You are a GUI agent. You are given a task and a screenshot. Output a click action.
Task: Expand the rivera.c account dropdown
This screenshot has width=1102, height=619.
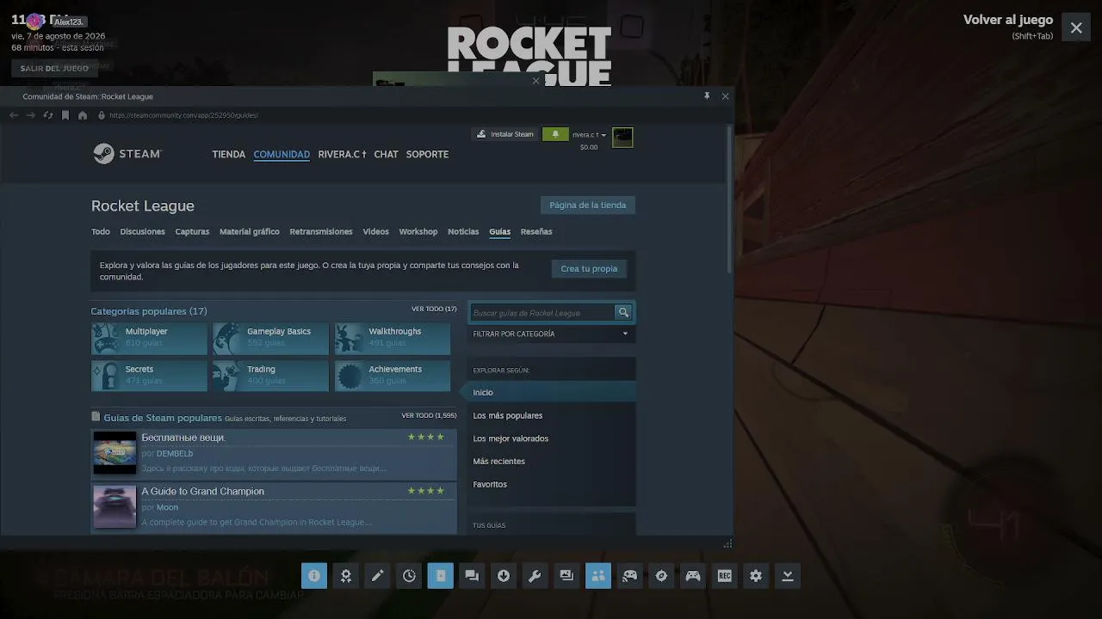pos(590,135)
